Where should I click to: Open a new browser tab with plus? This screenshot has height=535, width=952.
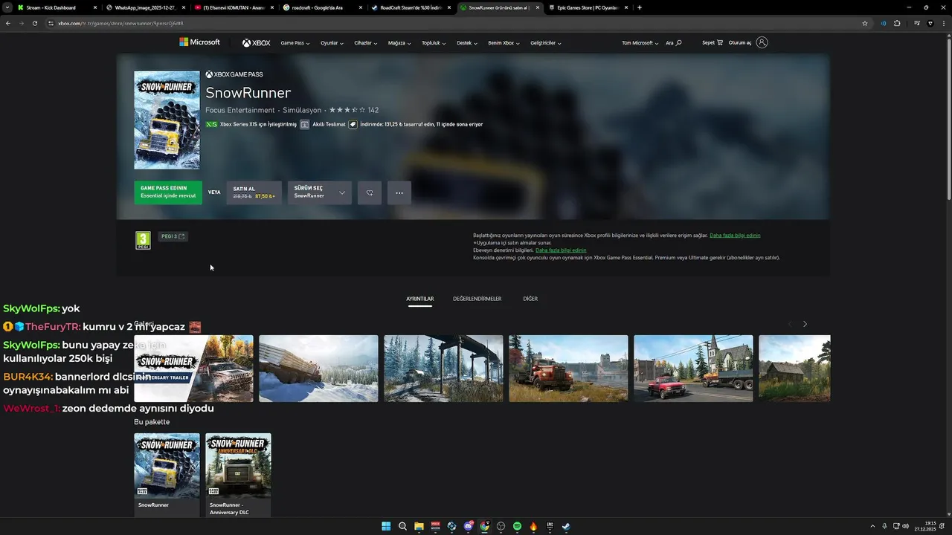pyautogui.click(x=640, y=7)
